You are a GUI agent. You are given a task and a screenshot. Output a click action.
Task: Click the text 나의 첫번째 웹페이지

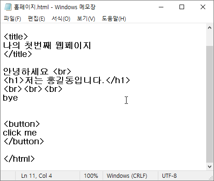coord(47,45)
